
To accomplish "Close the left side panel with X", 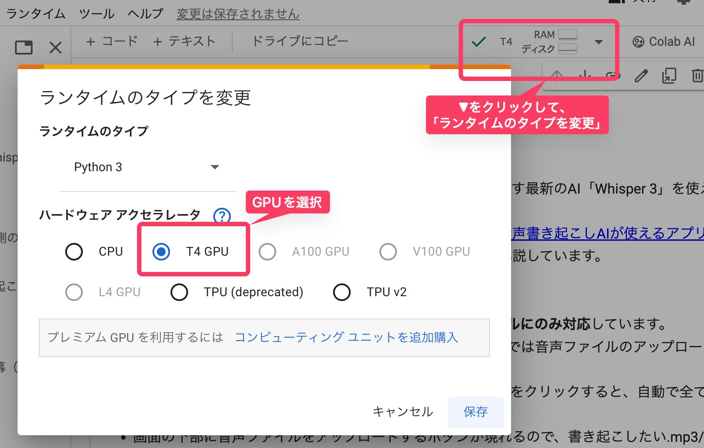I will [x=56, y=47].
